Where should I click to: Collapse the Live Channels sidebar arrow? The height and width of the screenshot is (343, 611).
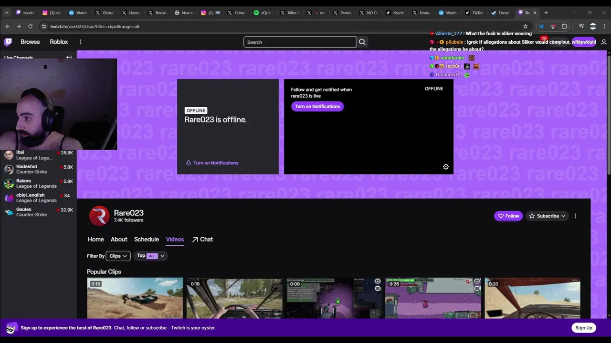click(69, 58)
